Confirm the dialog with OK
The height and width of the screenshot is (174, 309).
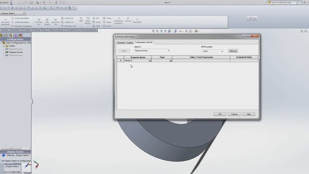coord(220,114)
